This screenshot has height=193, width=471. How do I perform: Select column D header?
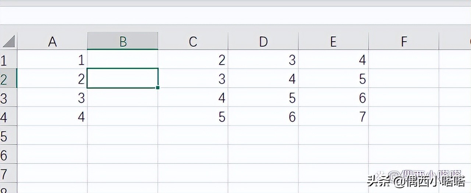pos(263,42)
